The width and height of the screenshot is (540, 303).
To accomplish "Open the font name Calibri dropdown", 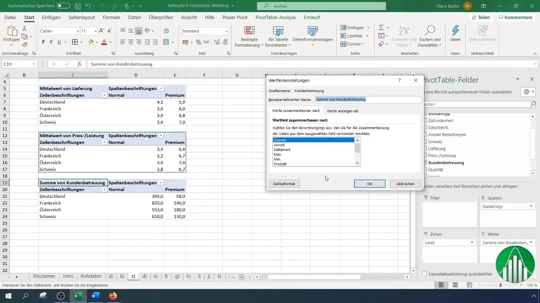I will pyautogui.click(x=78, y=31).
